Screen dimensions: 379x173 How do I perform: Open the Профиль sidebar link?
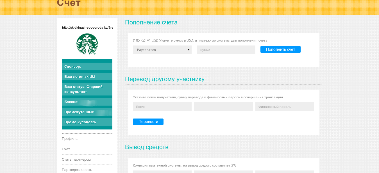(70, 139)
